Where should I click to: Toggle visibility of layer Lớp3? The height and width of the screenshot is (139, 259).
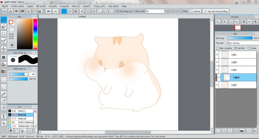219,77
